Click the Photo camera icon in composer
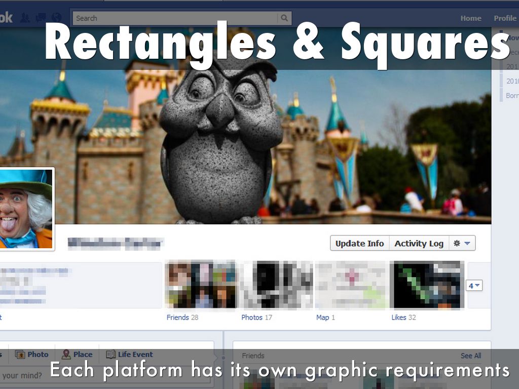519x389 pixels. [20, 355]
